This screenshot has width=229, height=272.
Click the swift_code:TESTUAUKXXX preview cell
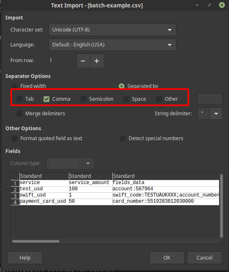[166, 195]
